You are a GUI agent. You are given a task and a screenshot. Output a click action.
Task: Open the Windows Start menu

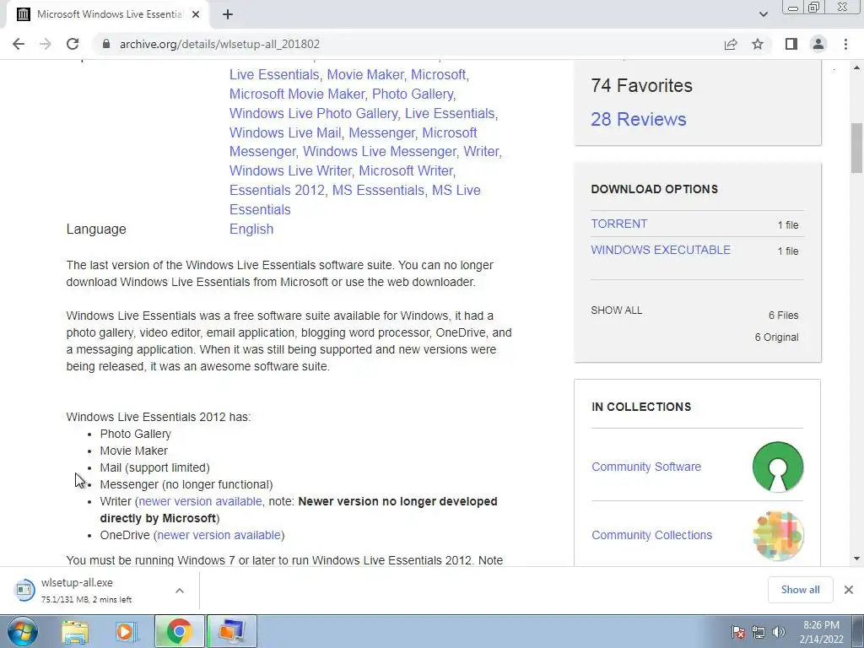22,631
